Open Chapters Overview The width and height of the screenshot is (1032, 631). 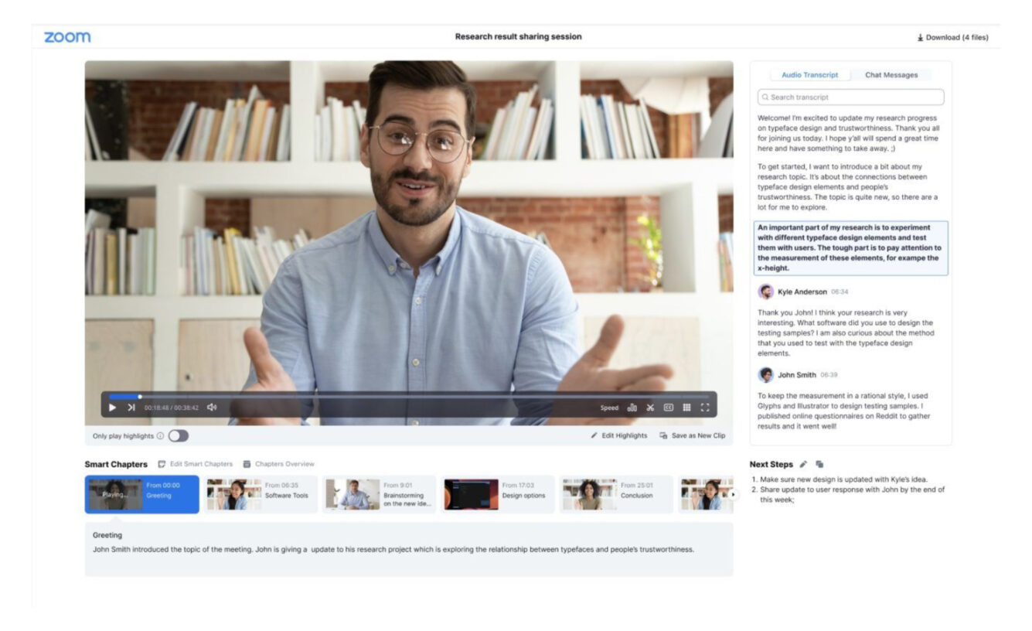(246, 463)
